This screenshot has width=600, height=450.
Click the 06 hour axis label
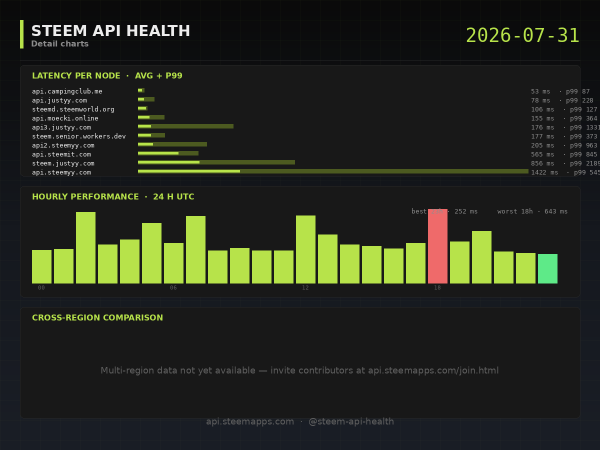[x=173, y=288]
